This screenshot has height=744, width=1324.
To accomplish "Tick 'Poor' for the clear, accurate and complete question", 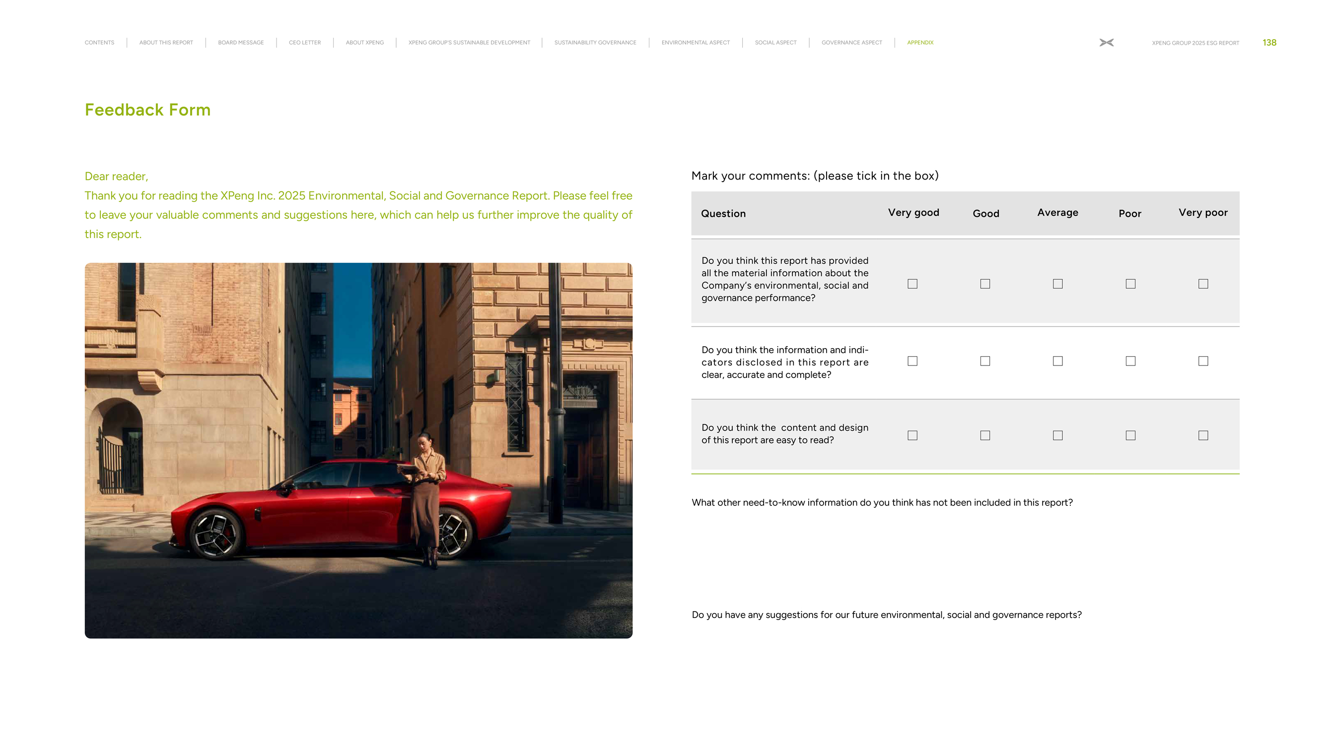I will click(x=1130, y=361).
